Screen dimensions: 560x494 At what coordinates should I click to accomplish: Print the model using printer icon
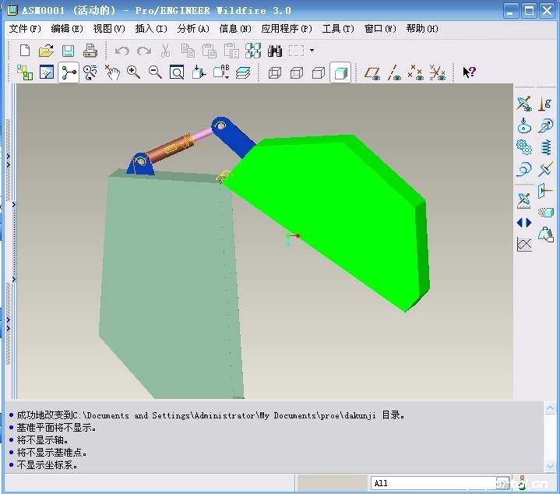coord(90,51)
